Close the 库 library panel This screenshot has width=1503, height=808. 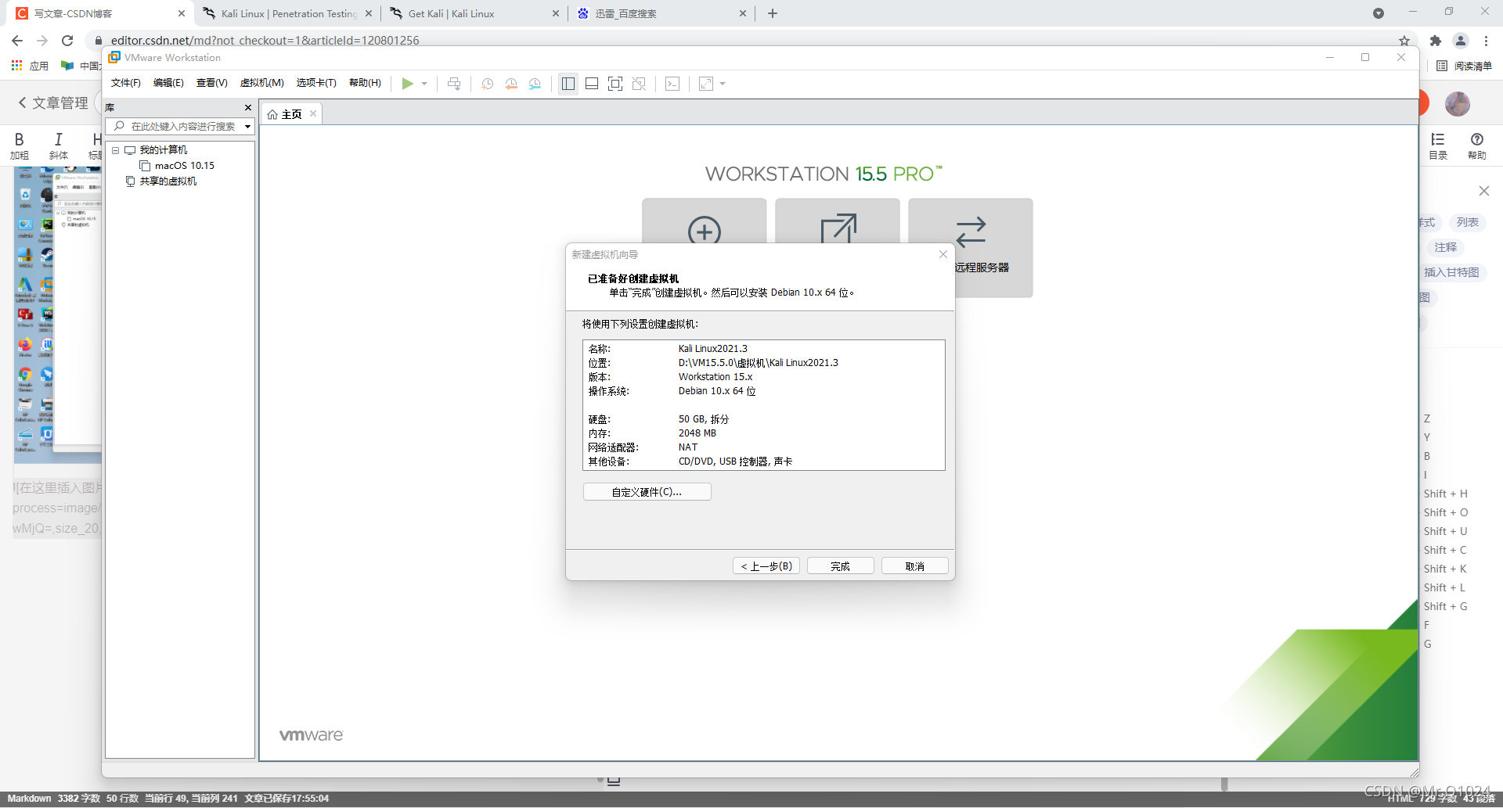(x=248, y=108)
